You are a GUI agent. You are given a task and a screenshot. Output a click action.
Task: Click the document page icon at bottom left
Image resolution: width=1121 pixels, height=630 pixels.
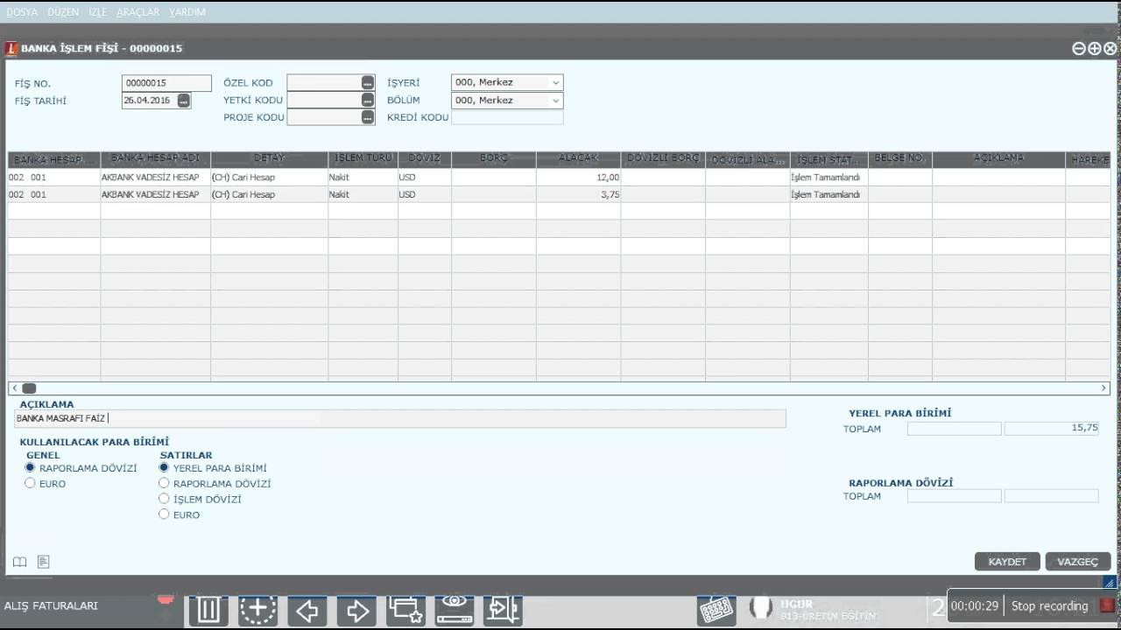pyautogui.click(x=43, y=562)
